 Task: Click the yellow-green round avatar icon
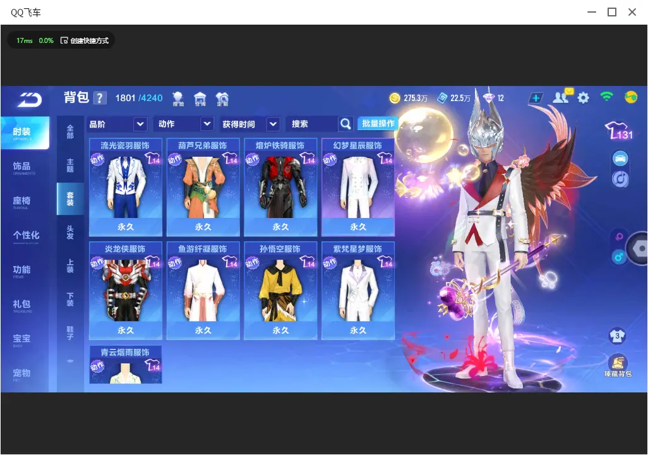pyautogui.click(x=631, y=97)
